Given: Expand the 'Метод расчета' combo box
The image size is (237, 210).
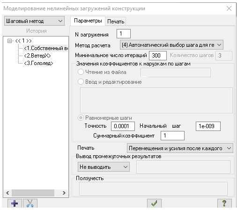Looking at the screenshot, I should click(171, 45).
